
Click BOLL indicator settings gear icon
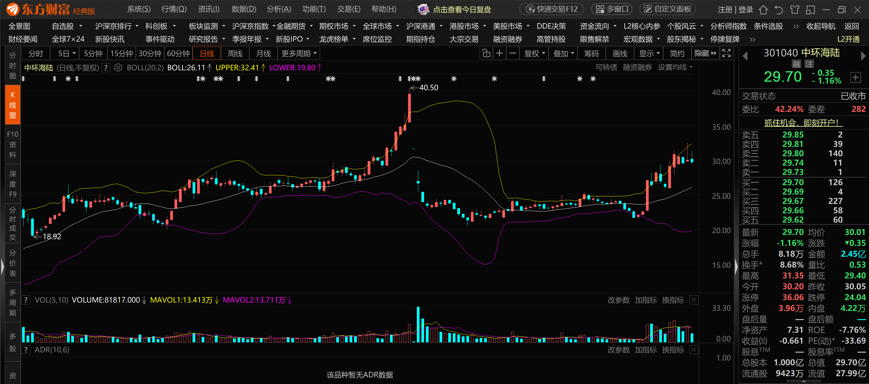click(118, 68)
